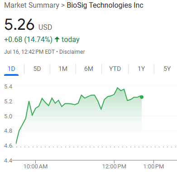Select the 1D time range tab
The height and width of the screenshot is (172, 177).
(11, 69)
